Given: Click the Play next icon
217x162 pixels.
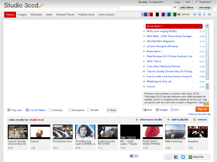Looking at the screenshot, I should (x=9, y=110).
